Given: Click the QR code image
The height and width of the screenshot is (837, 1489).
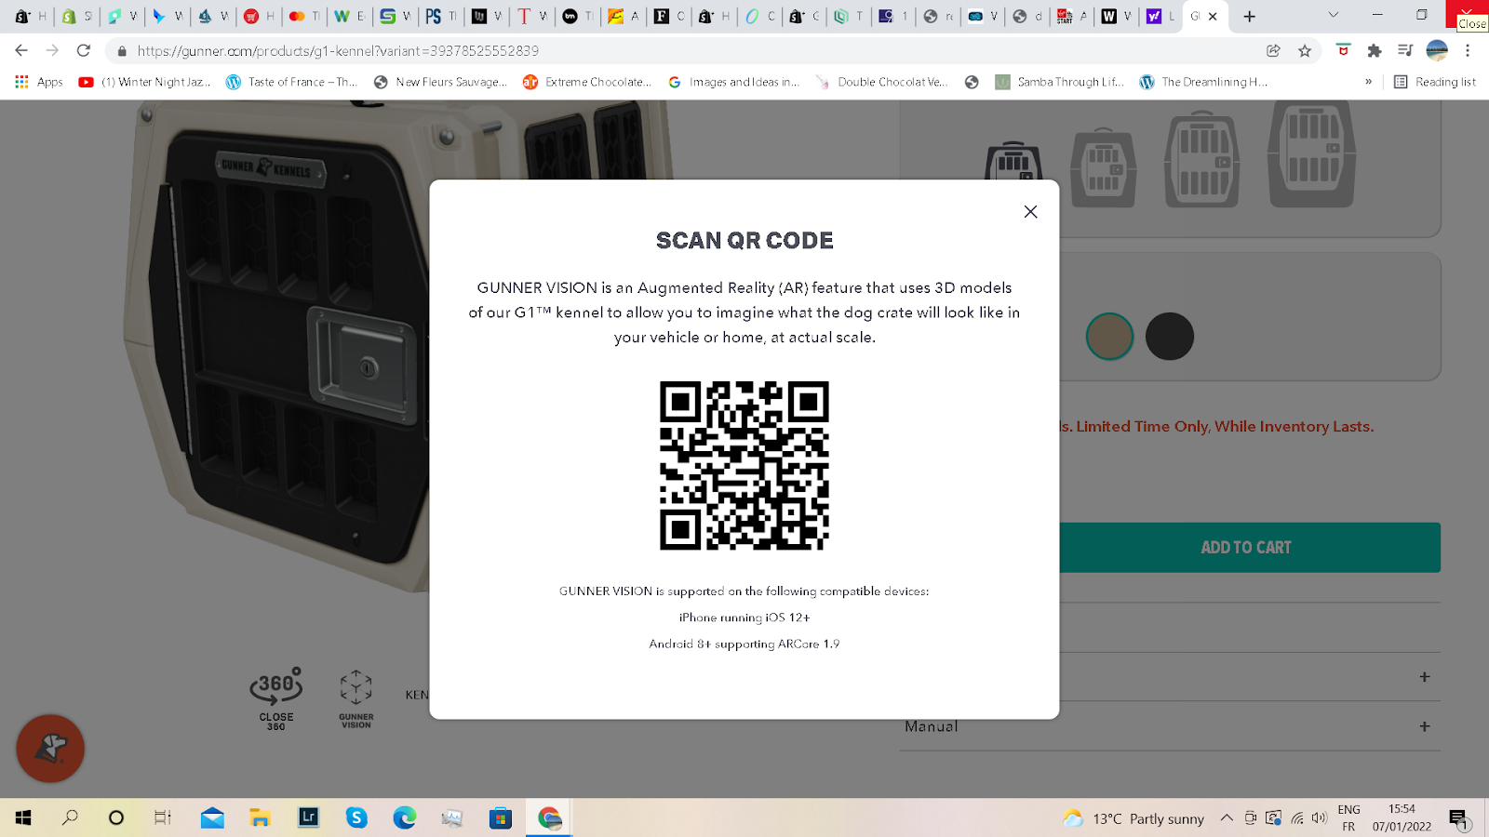Looking at the screenshot, I should 744,465.
